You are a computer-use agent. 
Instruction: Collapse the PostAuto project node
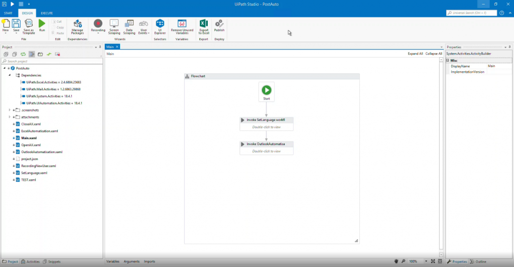(x=5, y=68)
